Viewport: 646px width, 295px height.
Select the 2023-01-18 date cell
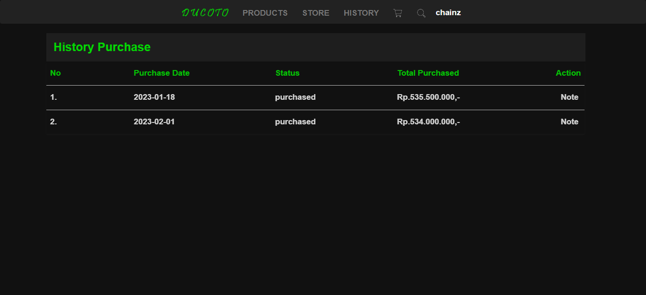point(154,97)
